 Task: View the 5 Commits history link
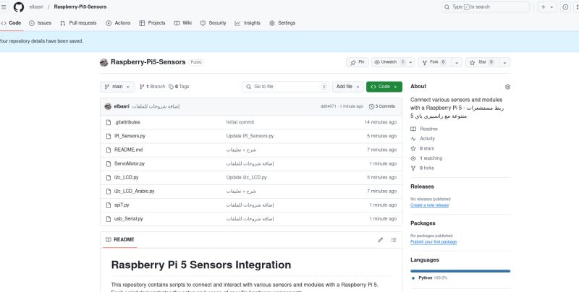[382, 106]
